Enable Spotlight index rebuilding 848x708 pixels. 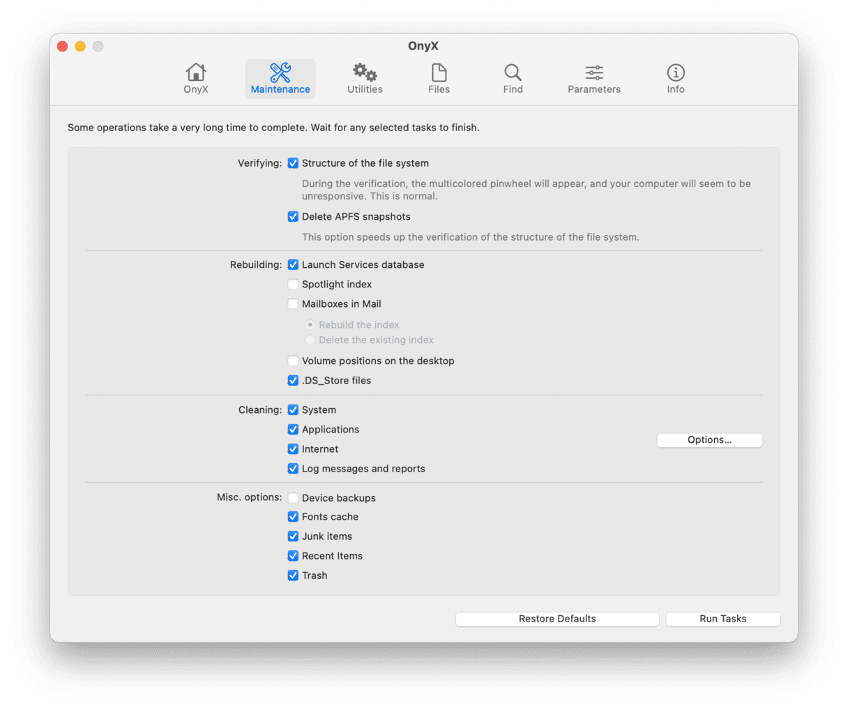tap(293, 285)
